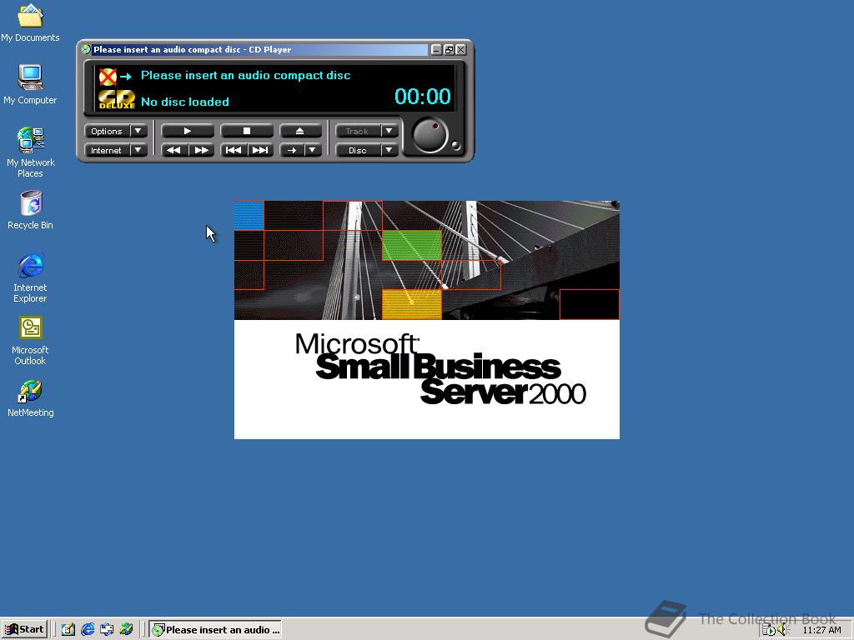Click the volume speaker tray icon
The height and width of the screenshot is (640, 854).
(x=782, y=630)
